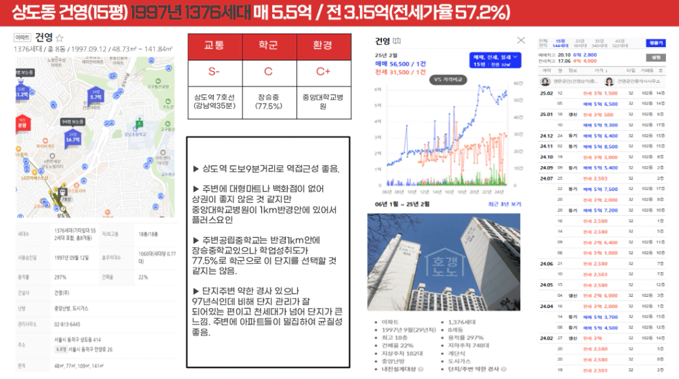Switch to the 전체 면적 tab
Viewport: 679px width, 379px height.
[543, 44]
